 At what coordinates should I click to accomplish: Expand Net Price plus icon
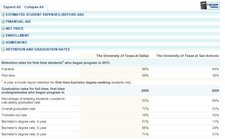coord(3,29)
